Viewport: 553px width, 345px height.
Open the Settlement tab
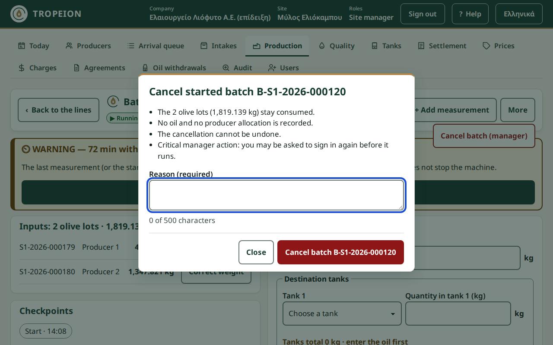[442, 46]
